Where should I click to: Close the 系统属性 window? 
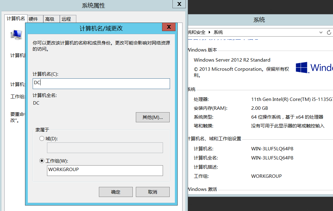coord(179,4)
